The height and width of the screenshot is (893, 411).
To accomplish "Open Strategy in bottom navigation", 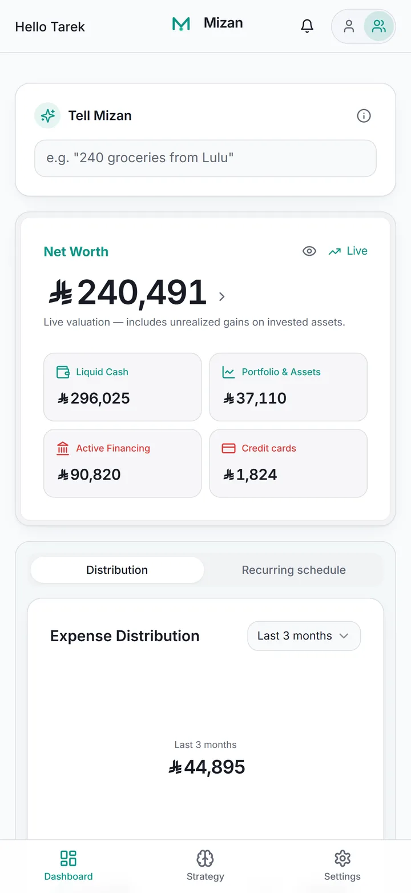I will [x=205, y=866].
